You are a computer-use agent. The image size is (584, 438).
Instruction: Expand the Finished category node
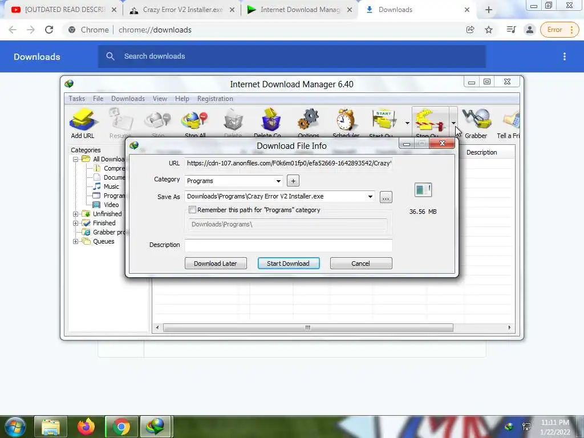76,223
